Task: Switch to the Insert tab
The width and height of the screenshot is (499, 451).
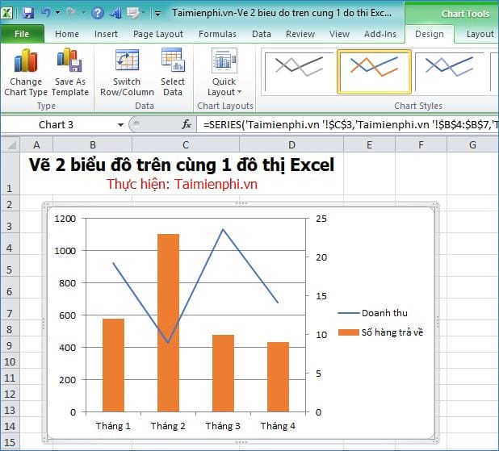Action: point(106,34)
